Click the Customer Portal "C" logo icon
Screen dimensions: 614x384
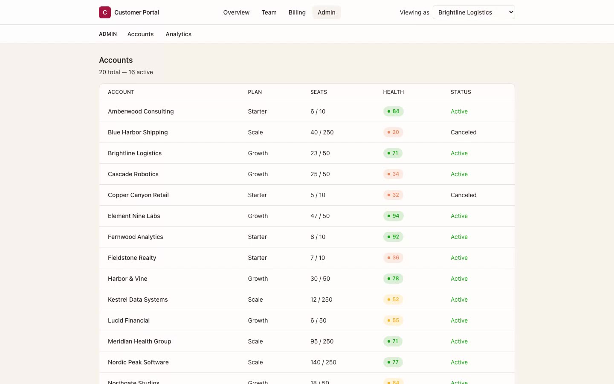105,12
